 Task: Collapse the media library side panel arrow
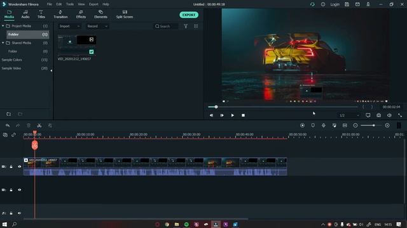pyautogui.click(x=51, y=70)
